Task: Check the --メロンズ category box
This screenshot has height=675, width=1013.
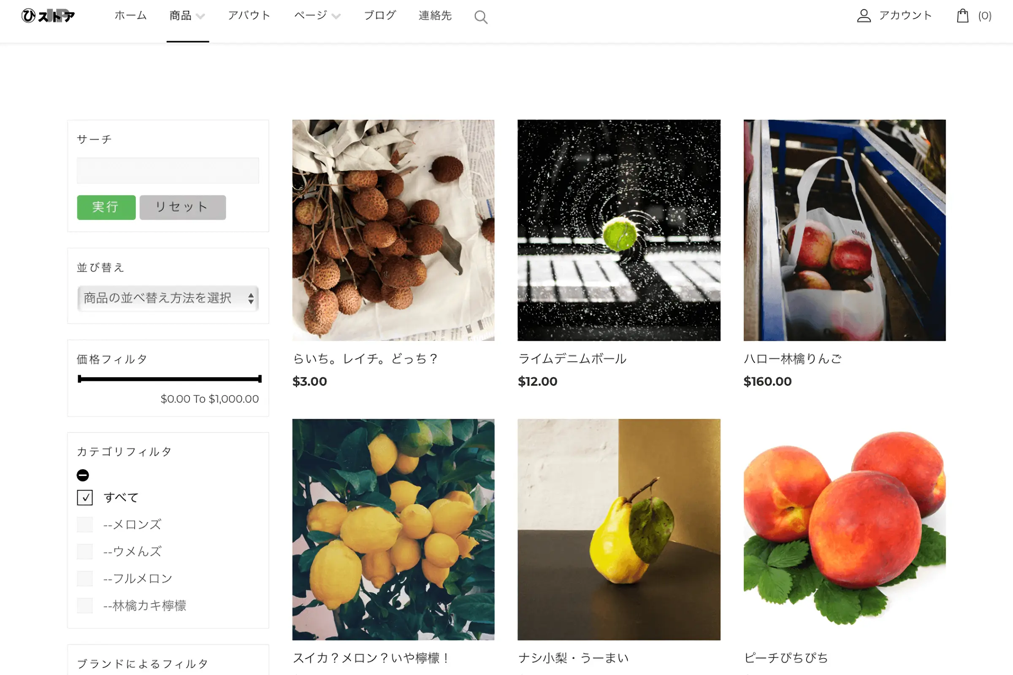Action: 85,524
